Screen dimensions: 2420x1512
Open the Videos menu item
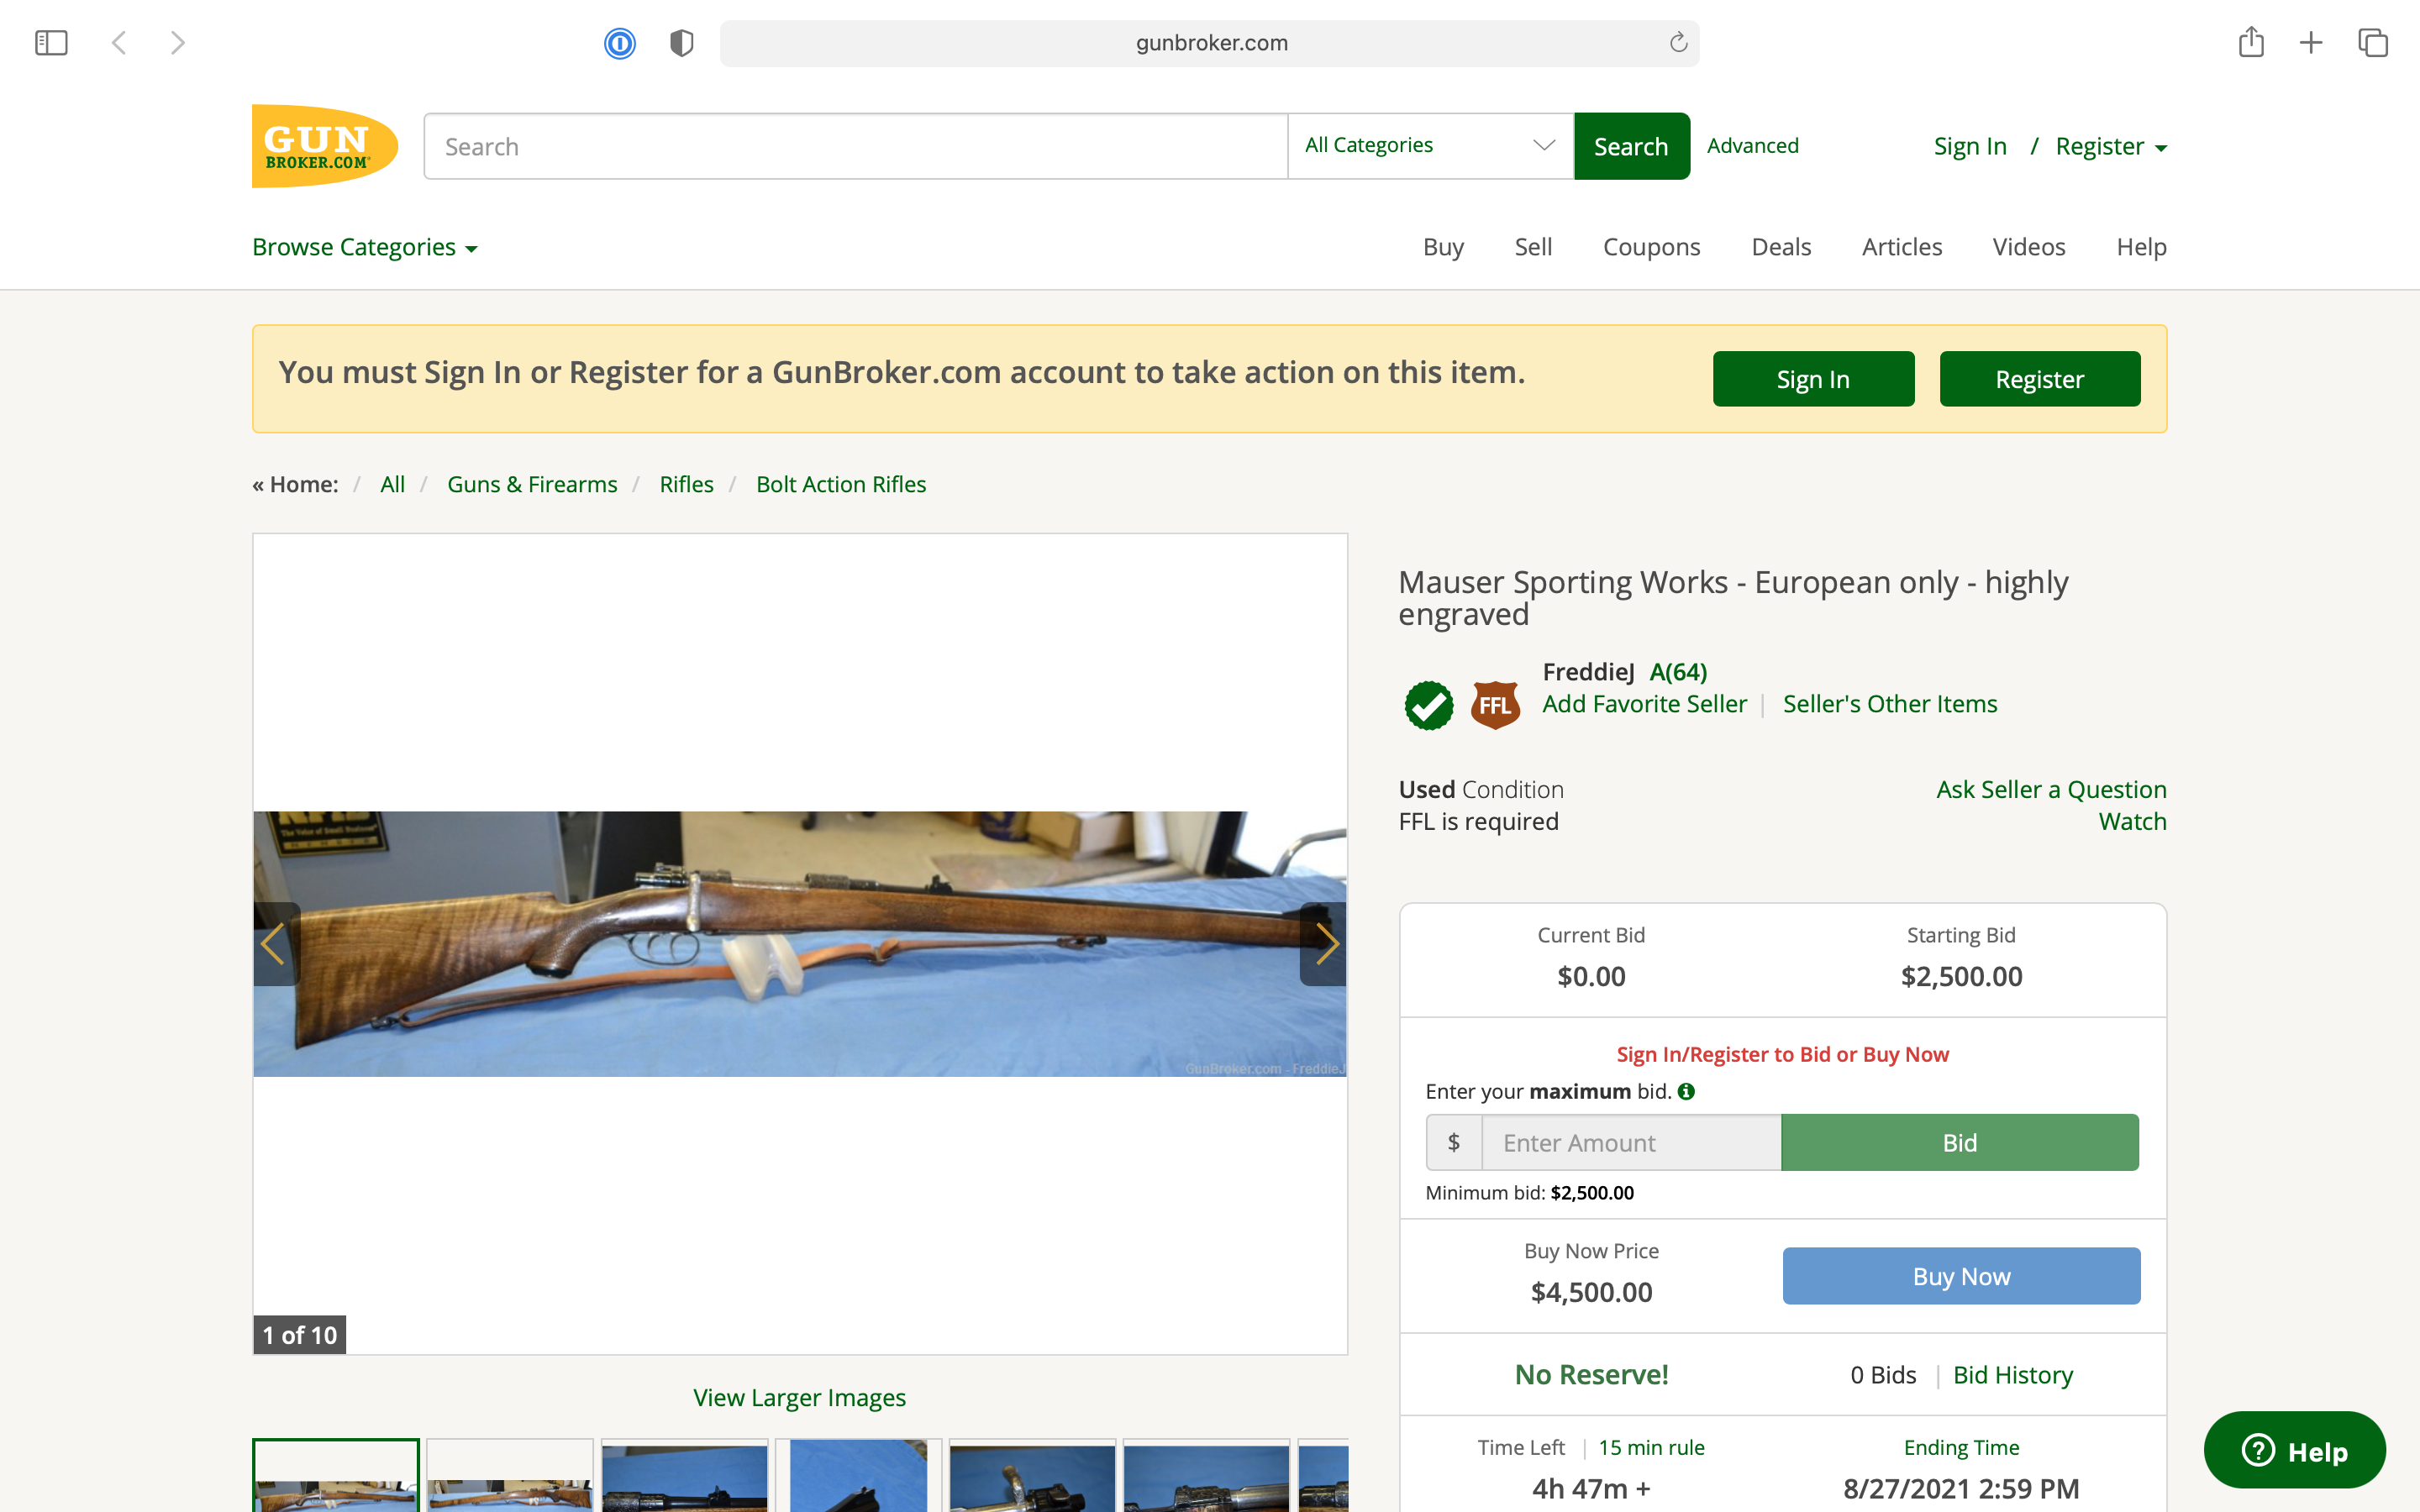pos(2028,247)
